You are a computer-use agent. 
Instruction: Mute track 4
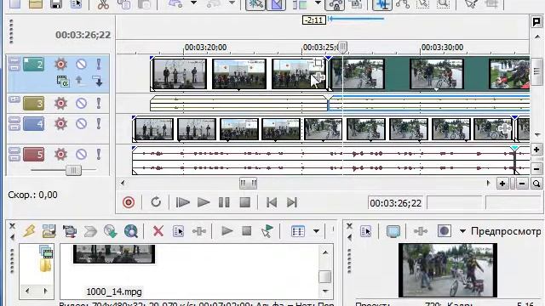(x=82, y=124)
